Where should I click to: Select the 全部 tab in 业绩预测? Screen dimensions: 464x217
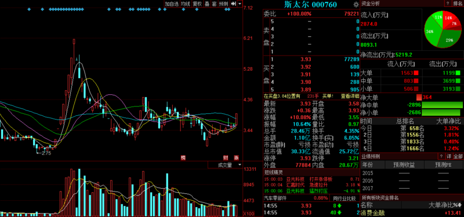pos(458,156)
